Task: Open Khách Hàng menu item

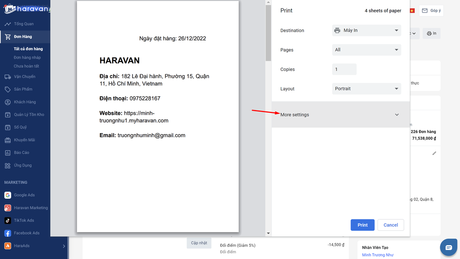Action: click(x=25, y=102)
